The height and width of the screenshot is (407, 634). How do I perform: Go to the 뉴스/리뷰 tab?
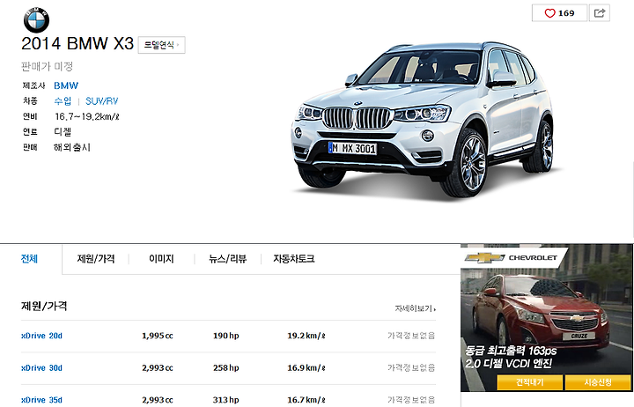point(228,259)
